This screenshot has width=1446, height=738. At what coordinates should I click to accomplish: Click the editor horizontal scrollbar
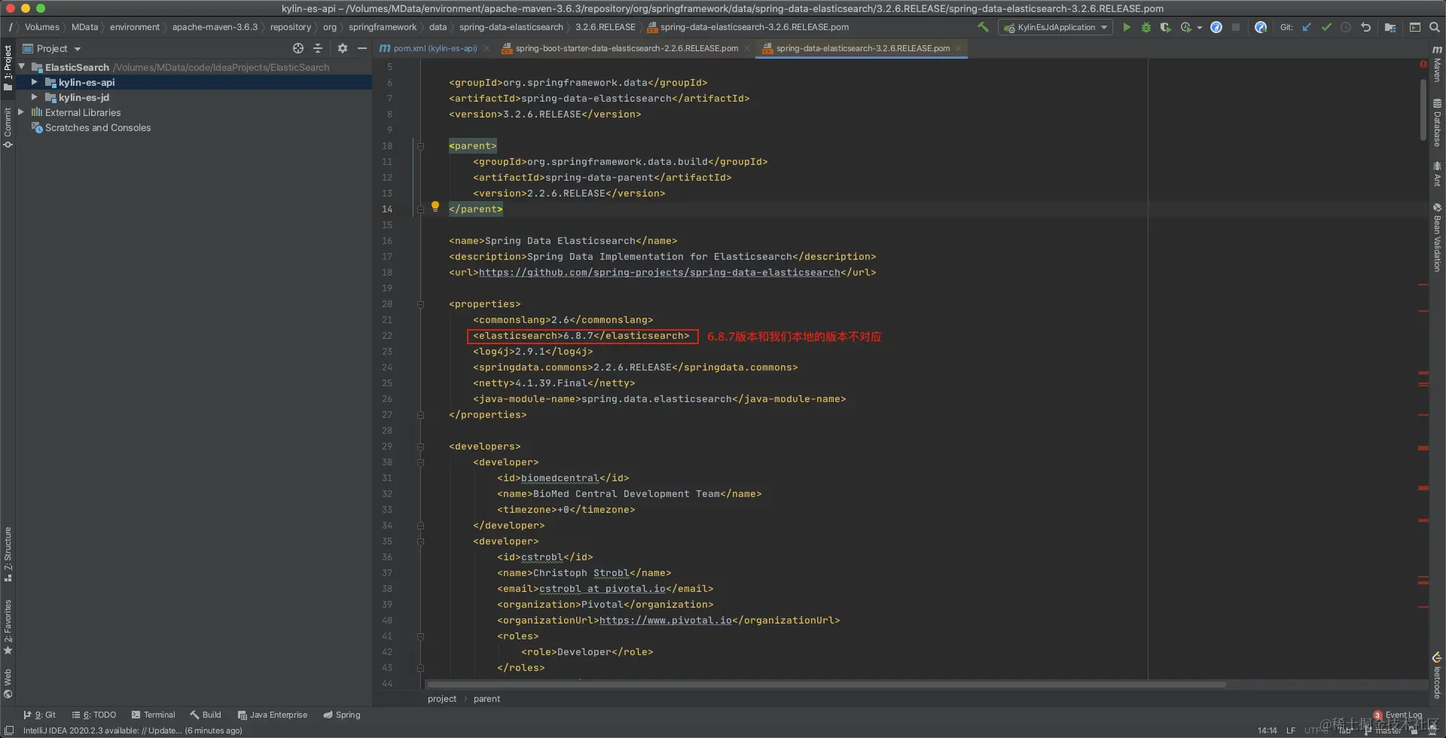click(826, 685)
